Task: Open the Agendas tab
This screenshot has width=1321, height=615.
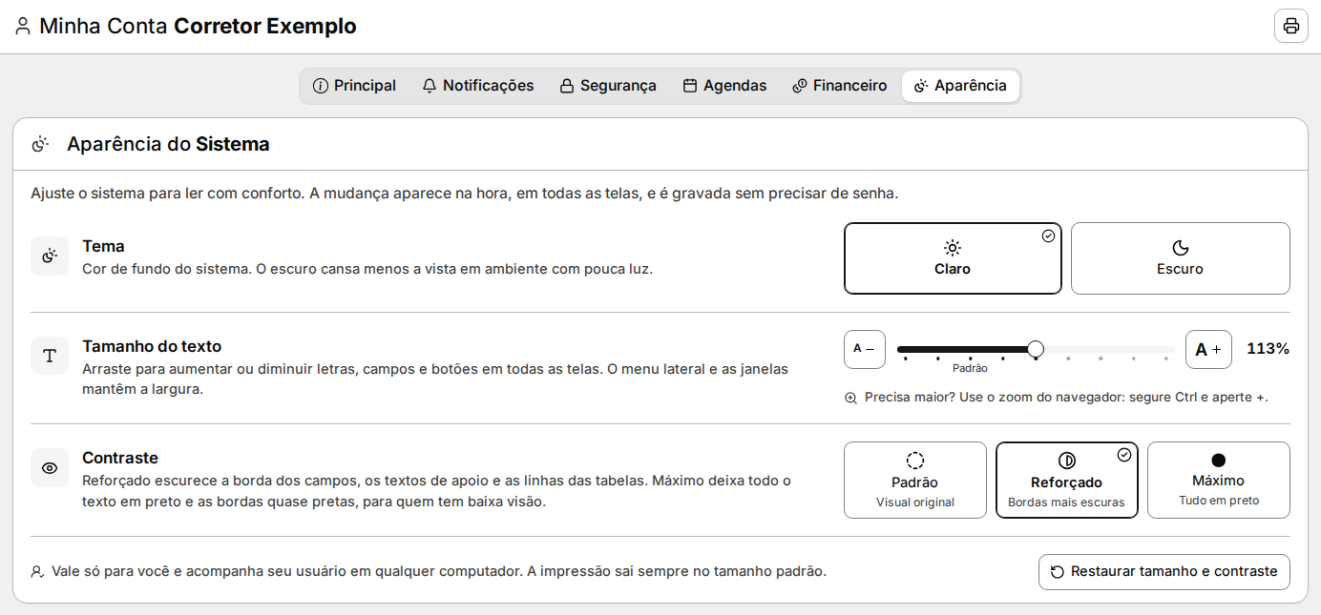Action: (724, 86)
